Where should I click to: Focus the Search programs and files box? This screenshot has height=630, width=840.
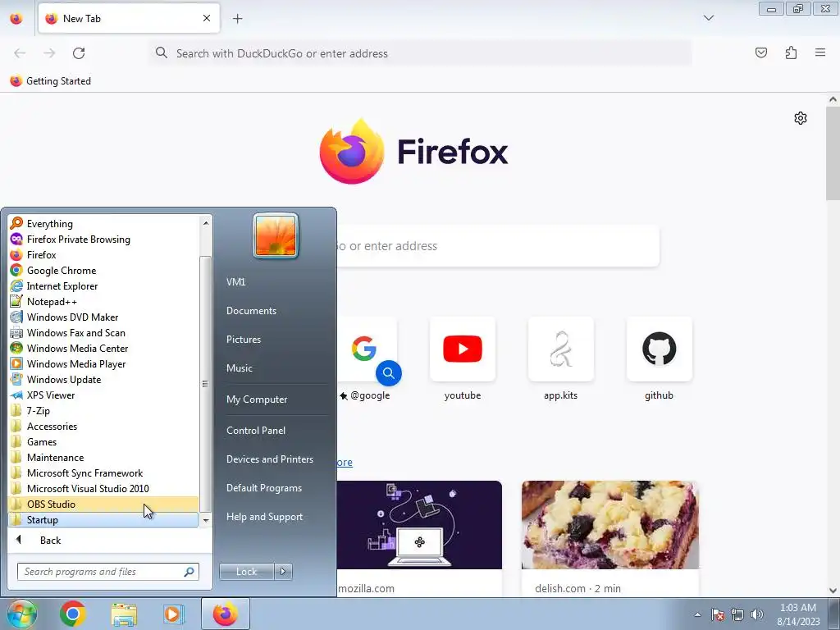coord(107,572)
